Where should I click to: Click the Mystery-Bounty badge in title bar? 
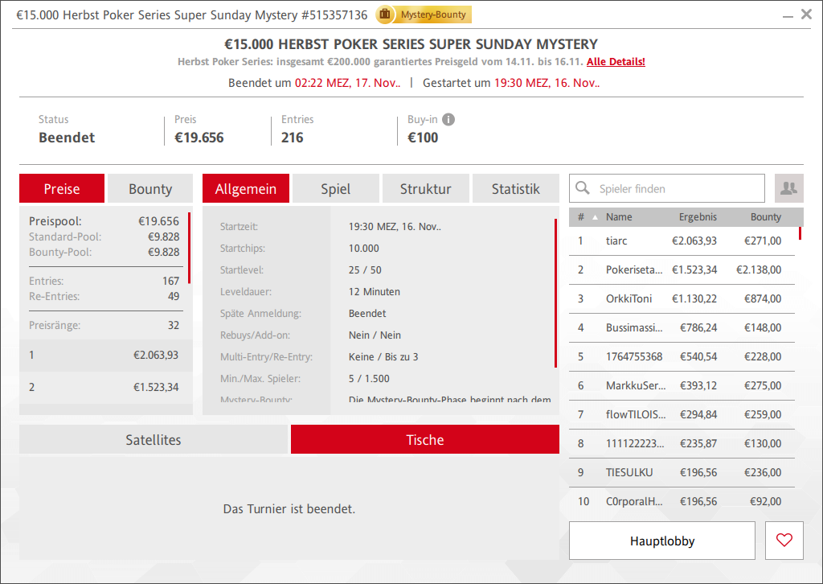click(424, 14)
